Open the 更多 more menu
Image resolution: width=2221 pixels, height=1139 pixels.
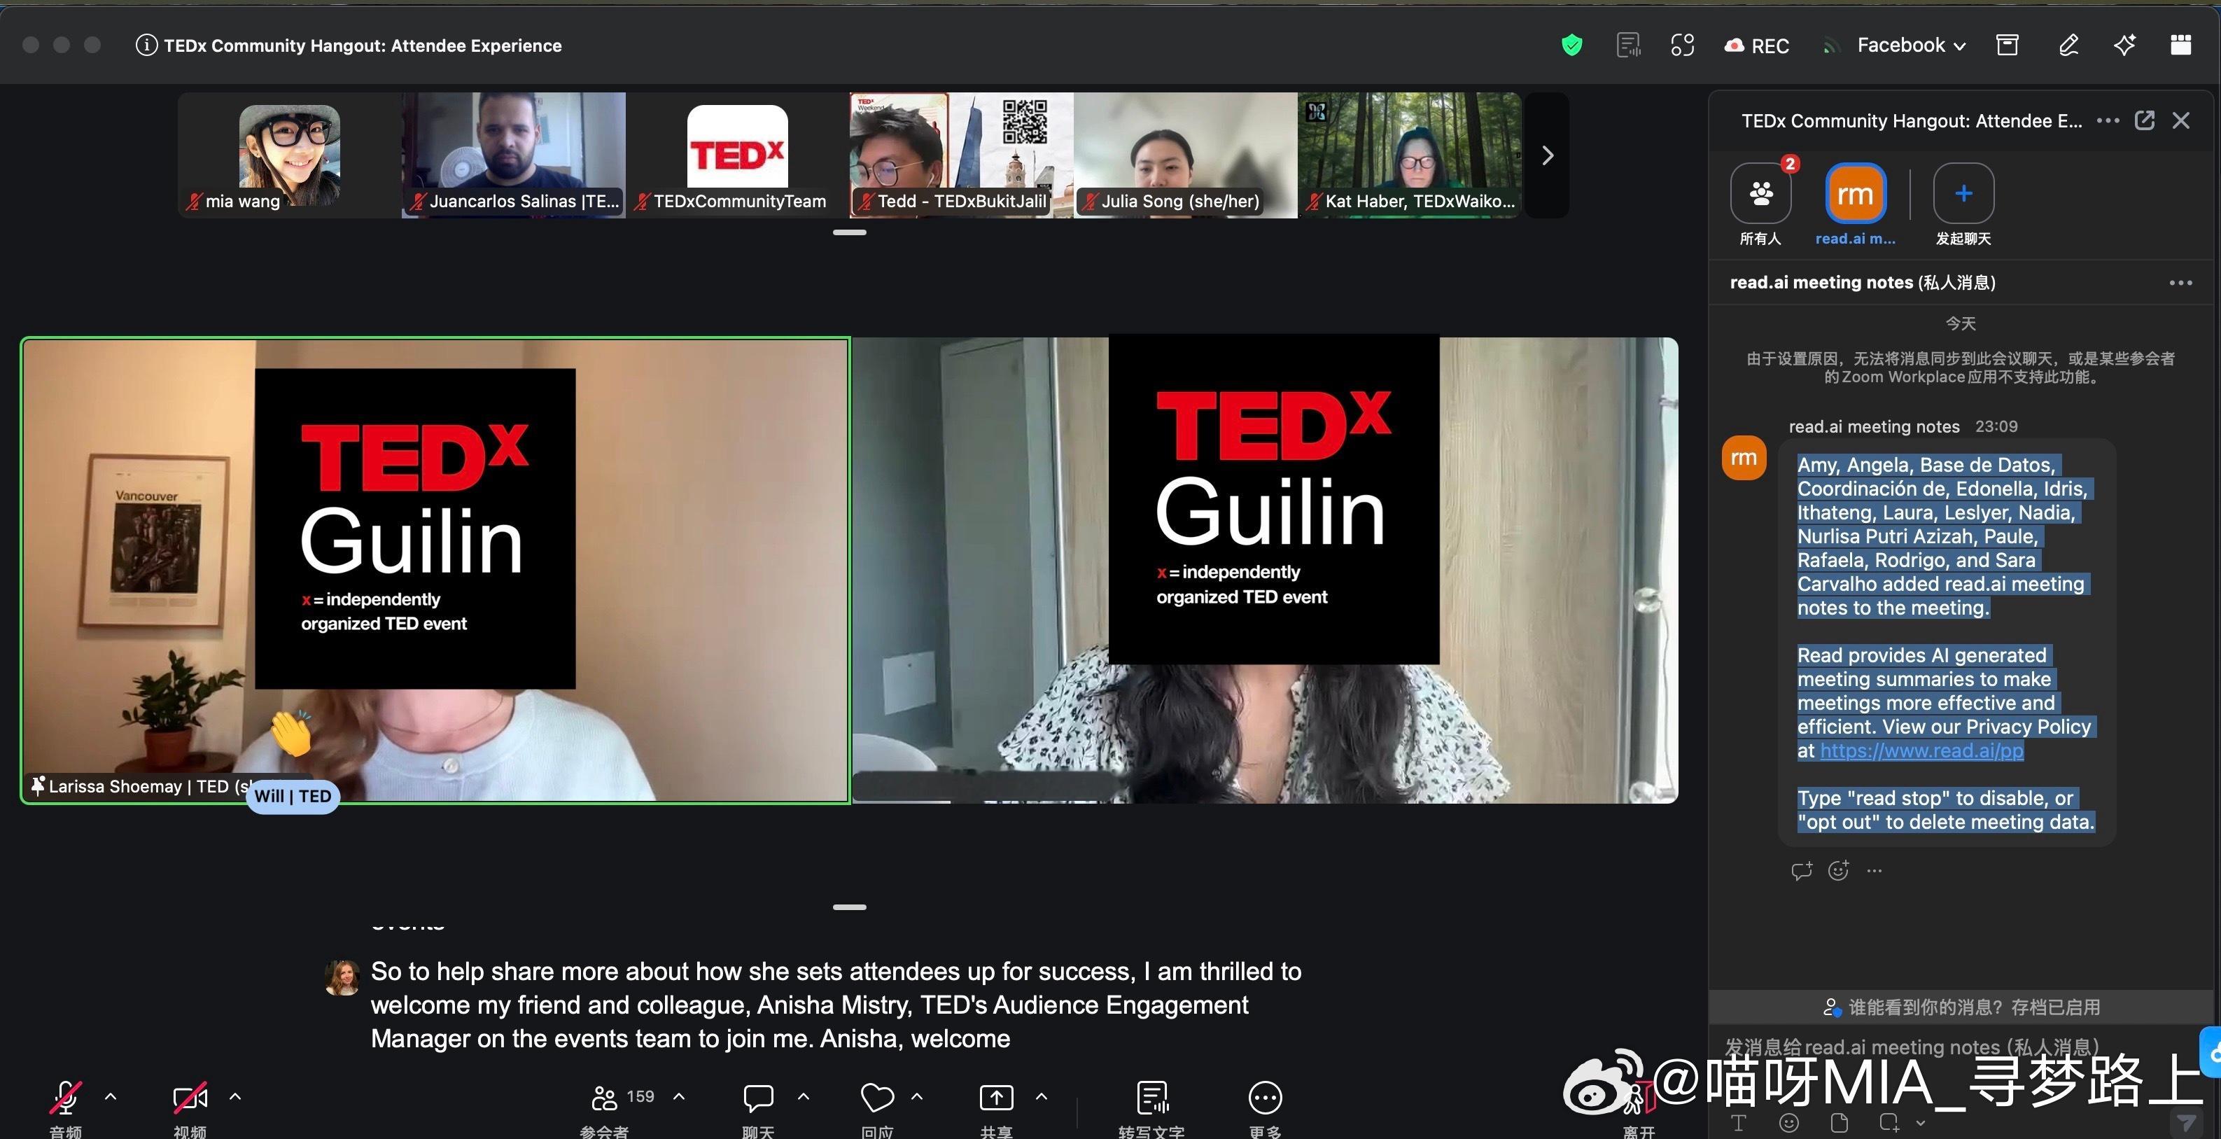tap(1265, 1108)
